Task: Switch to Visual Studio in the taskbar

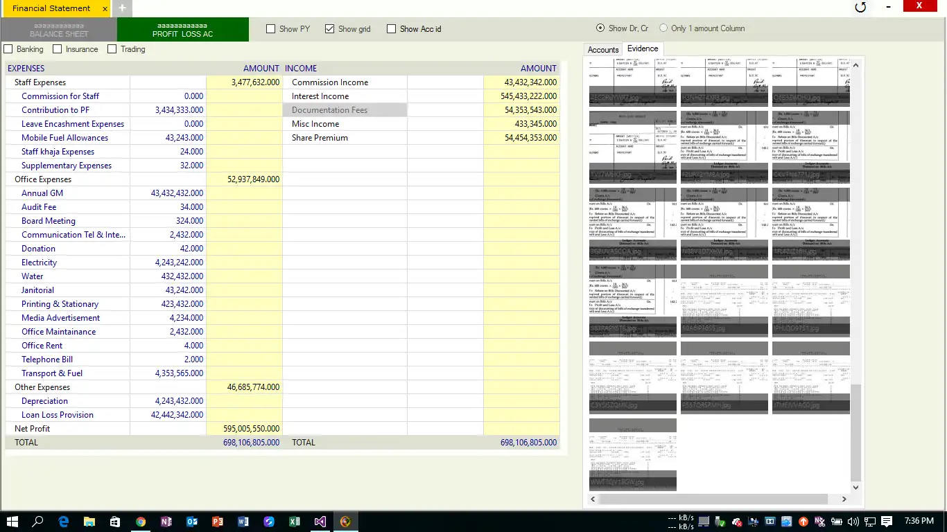Action: tap(320, 522)
